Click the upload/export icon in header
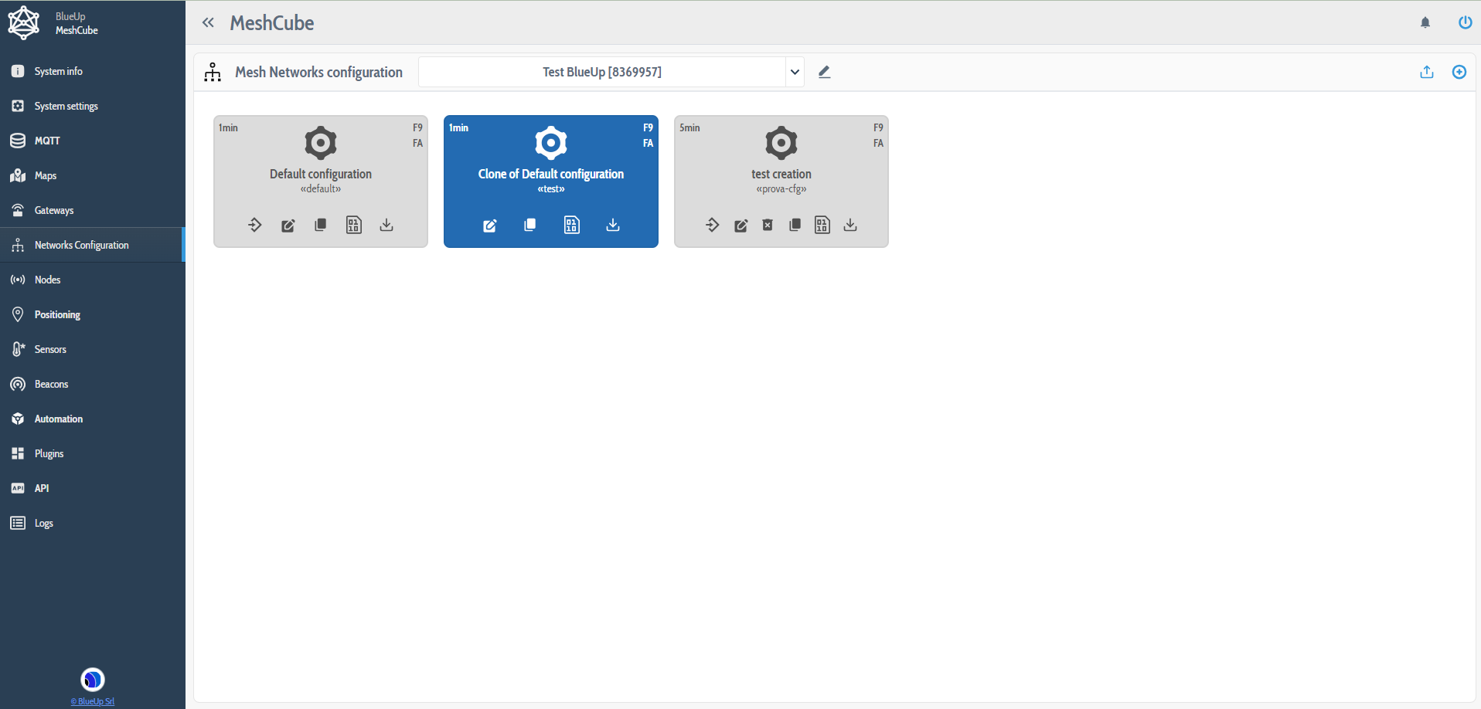Image resolution: width=1481 pixels, height=709 pixels. click(x=1427, y=72)
